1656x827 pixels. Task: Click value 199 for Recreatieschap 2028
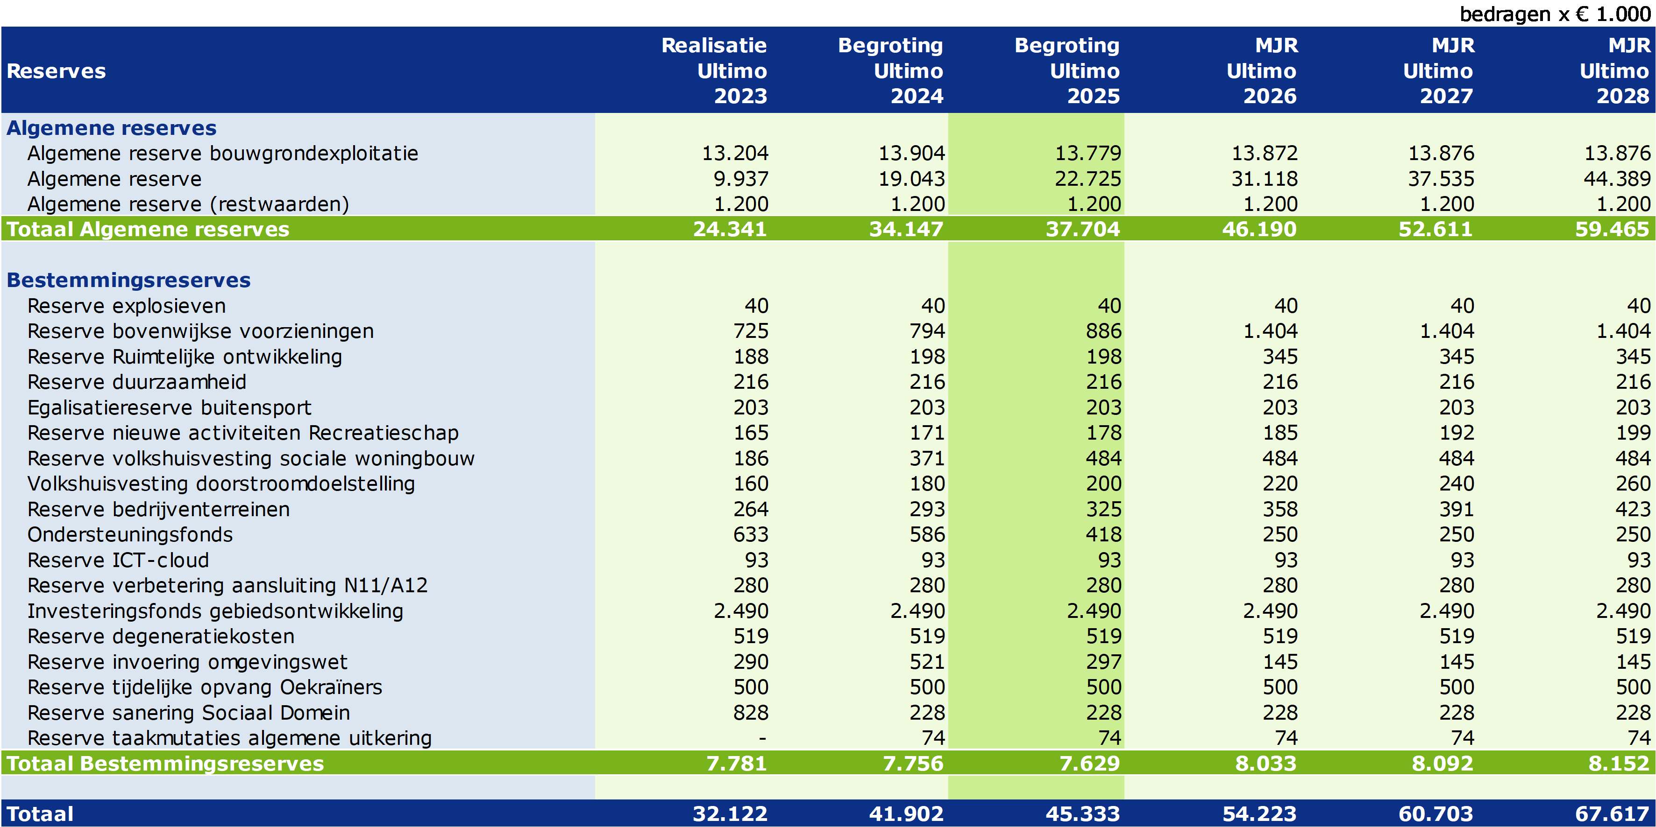1633,433
